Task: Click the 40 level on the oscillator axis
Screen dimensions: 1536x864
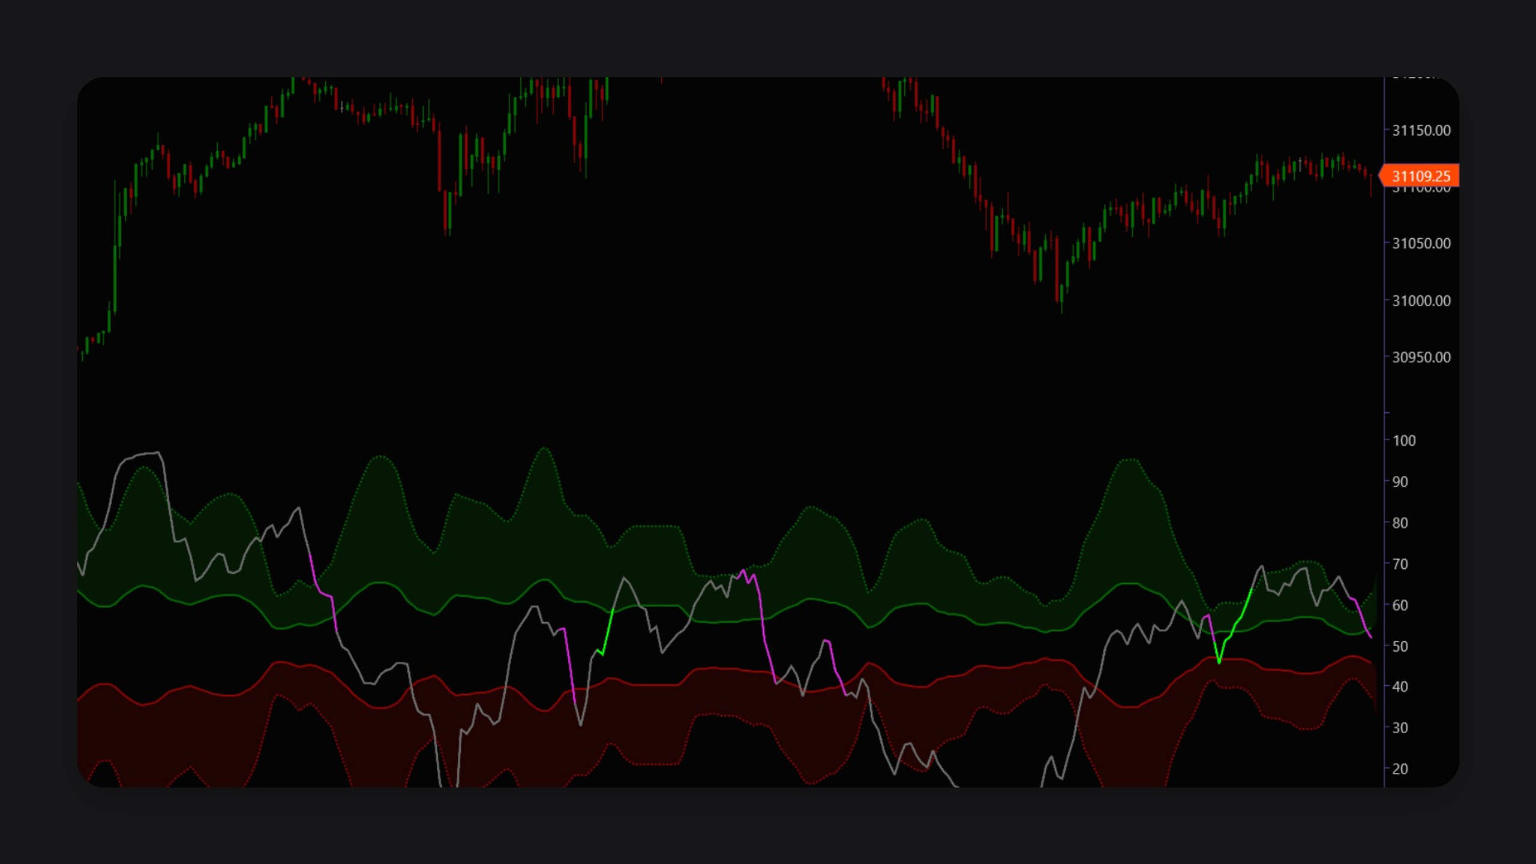Action: point(1400,686)
